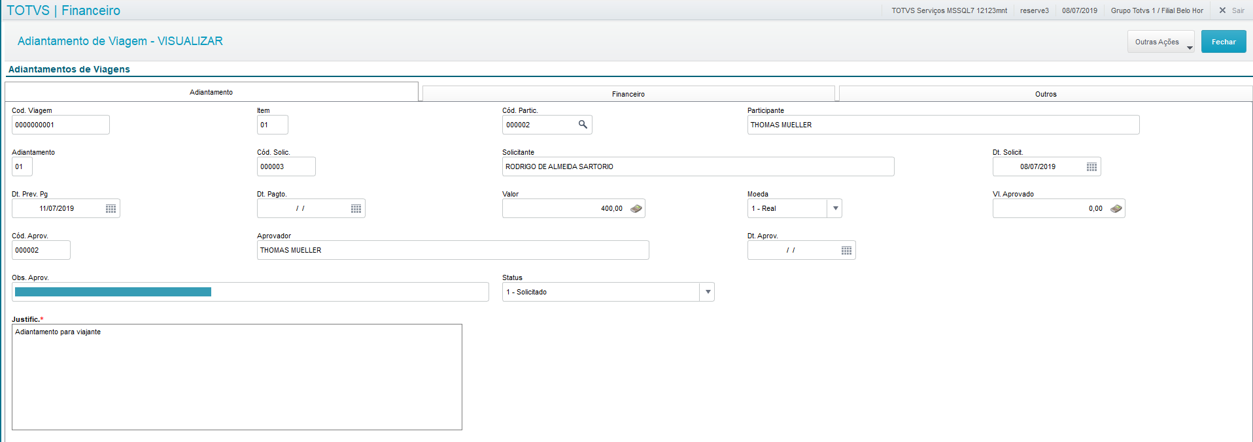Viewport: 1253px width, 442px height.
Task: Open the Dt. Pagto. calendar icon
Action: [x=356, y=209]
